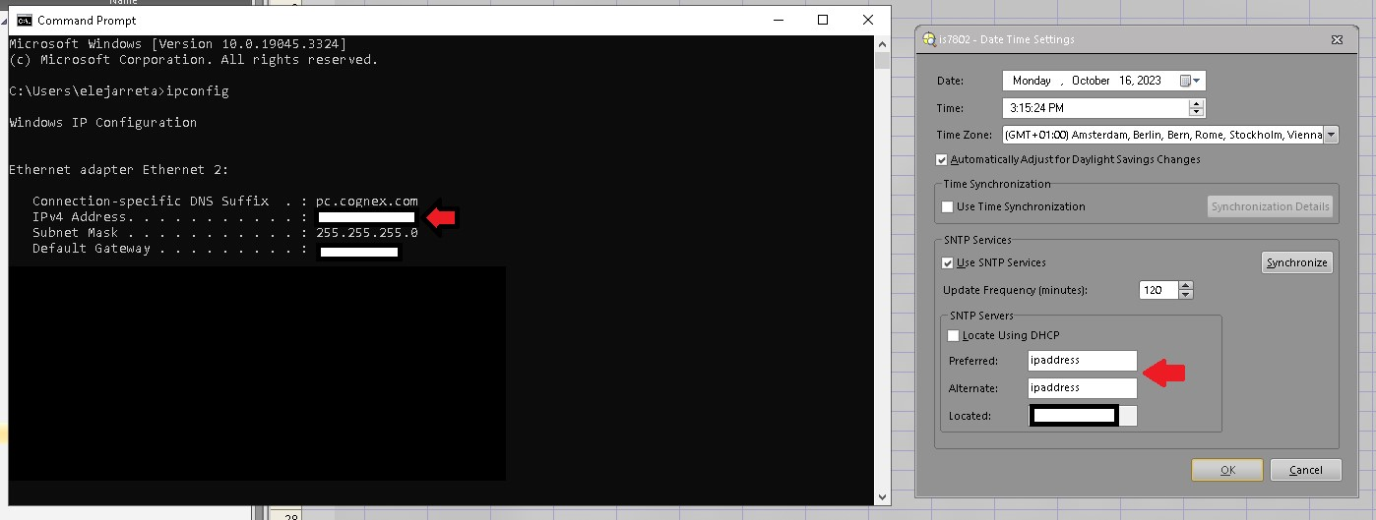Open the Date calendar picker dropdown
Screen dimensions: 1376x520
(1190, 81)
